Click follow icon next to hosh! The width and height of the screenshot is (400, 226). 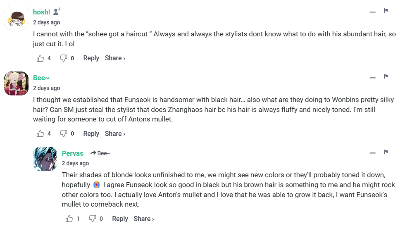tap(57, 12)
